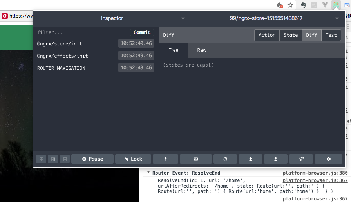Screen dimensions: 351x202
Task: Click the blocked cookies icon
Action: coord(280,5)
